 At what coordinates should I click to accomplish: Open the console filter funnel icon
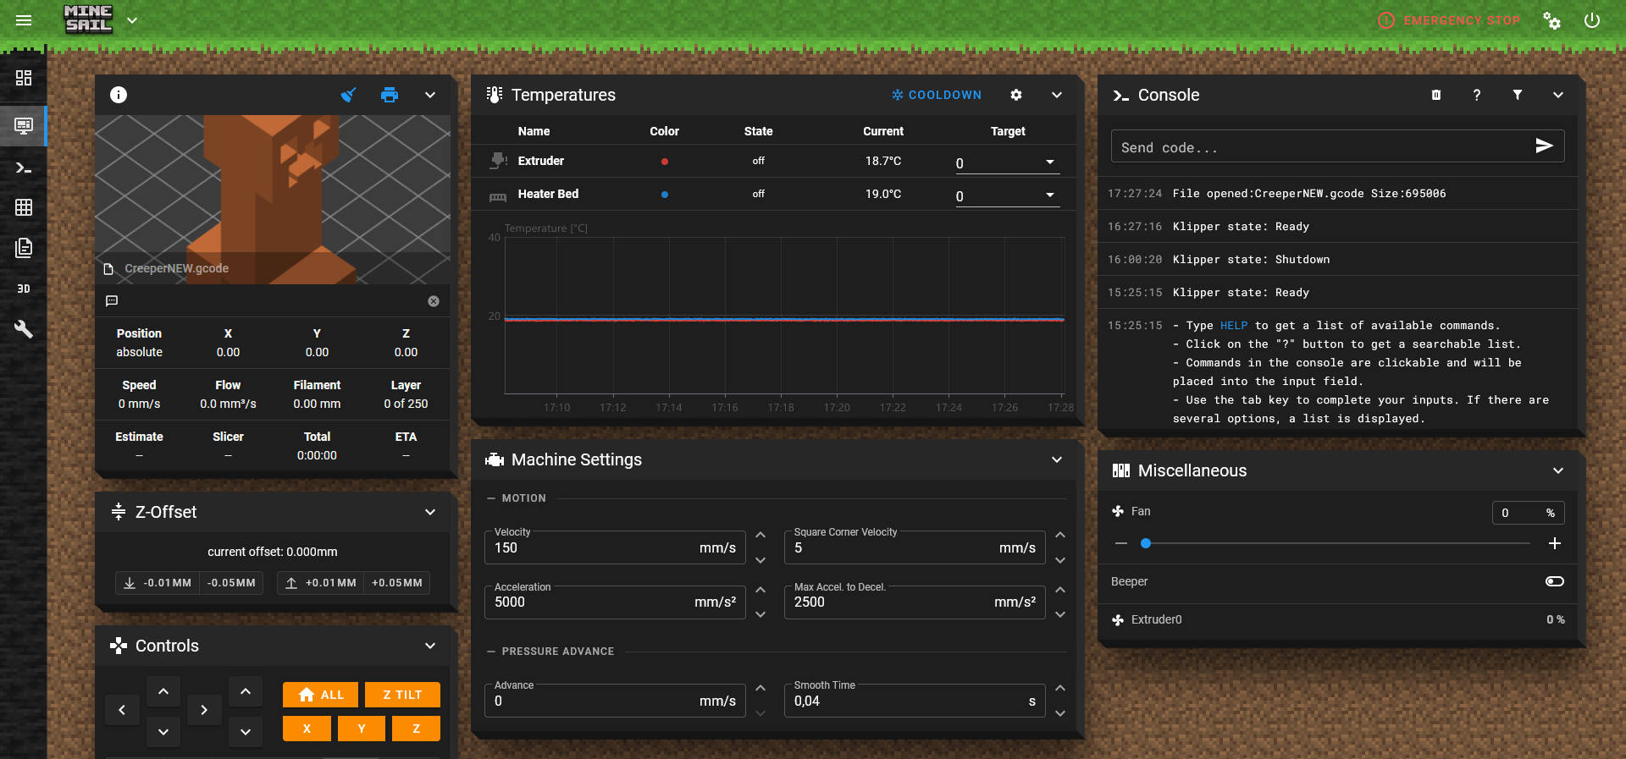(1518, 95)
